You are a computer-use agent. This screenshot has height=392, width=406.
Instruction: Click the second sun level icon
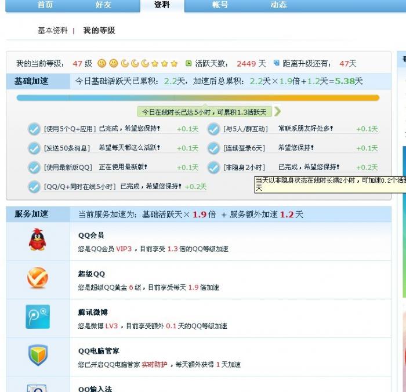pyautogui.click(x=114, y=63)
